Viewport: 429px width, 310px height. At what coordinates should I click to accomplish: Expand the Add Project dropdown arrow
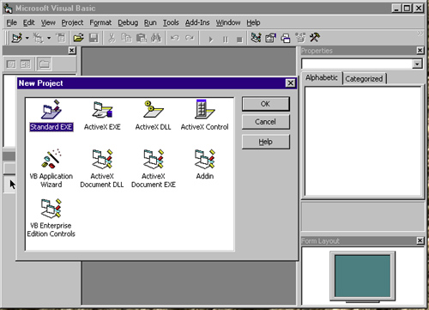tap(27, 38)
